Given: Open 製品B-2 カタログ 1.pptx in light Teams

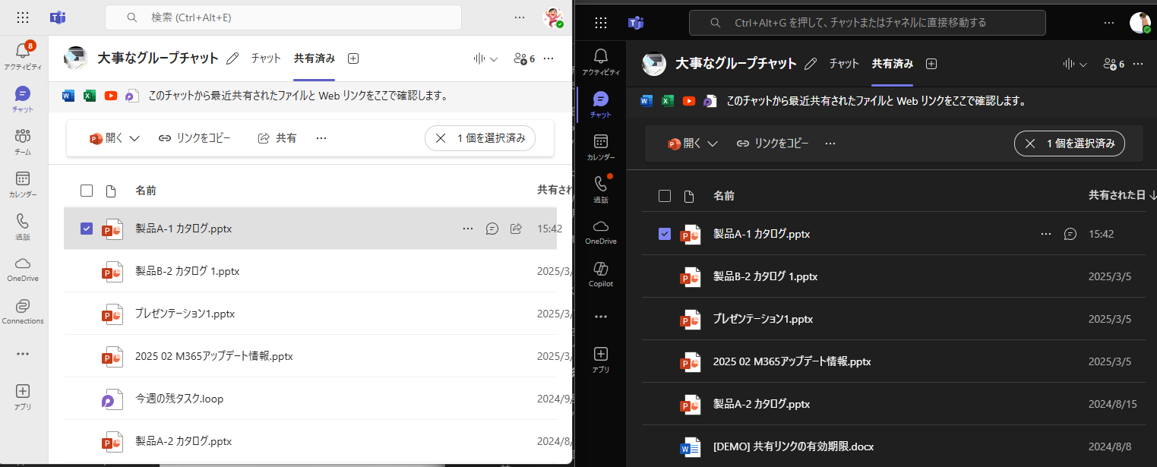Looking at the screenshot, I should [x=187, y=271].
